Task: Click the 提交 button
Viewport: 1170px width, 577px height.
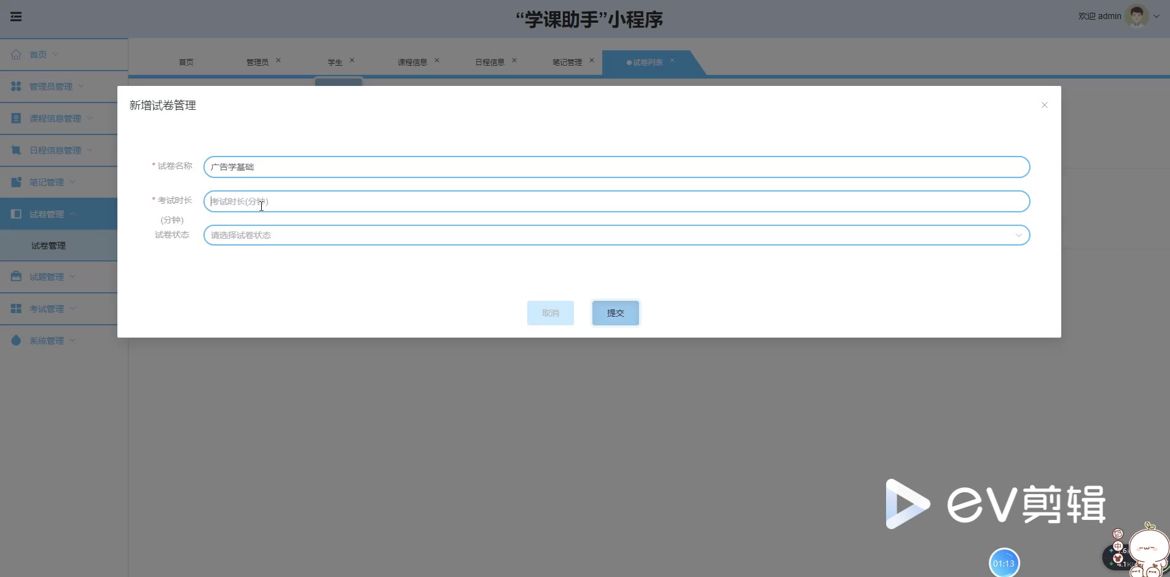Action: click(x=616, y=313)
